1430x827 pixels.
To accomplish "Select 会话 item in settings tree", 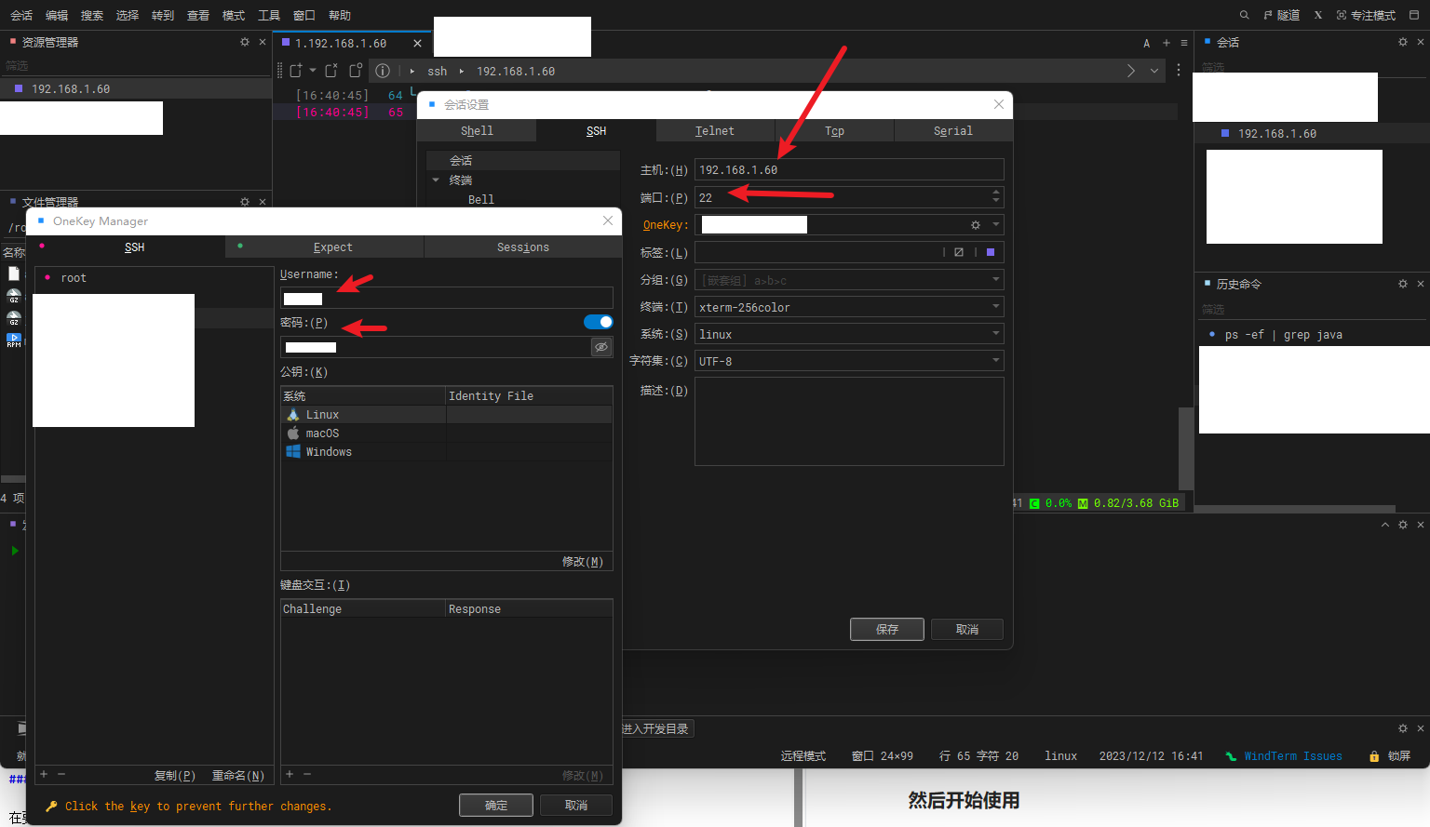I will (523, 160).
